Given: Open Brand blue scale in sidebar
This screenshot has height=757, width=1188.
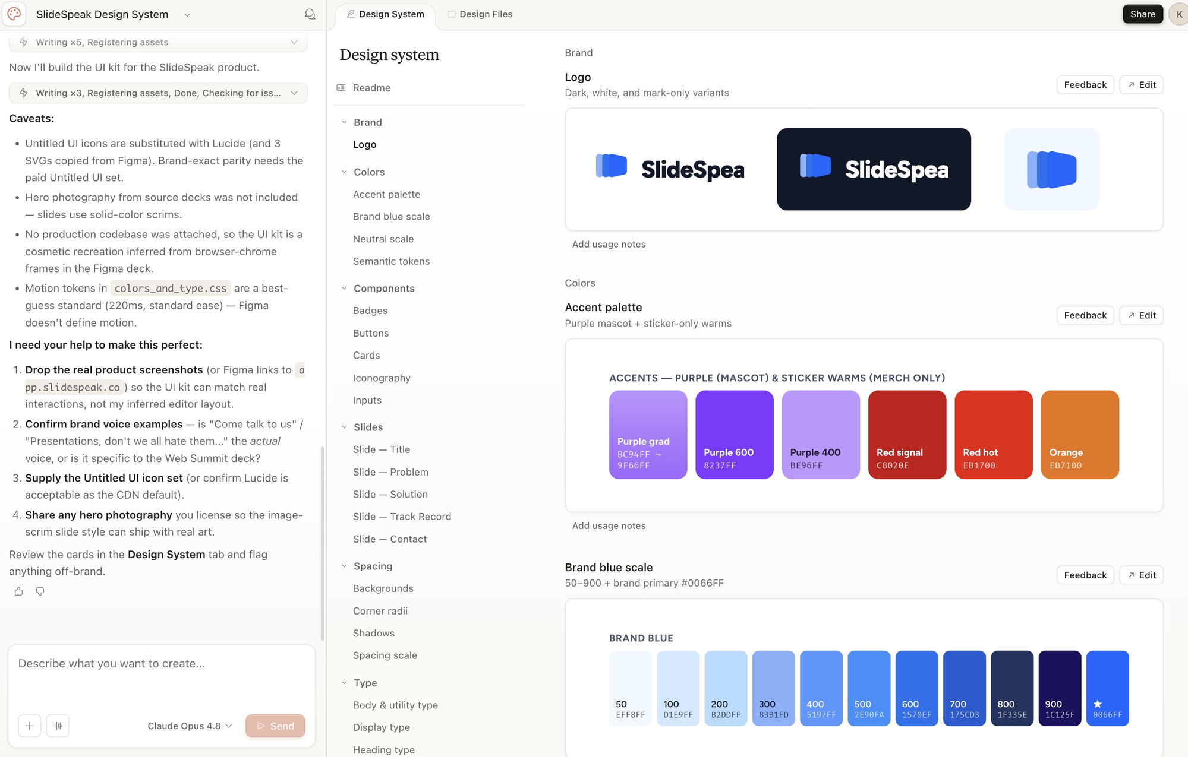Looking at the screenshot, I should point(391,217).
